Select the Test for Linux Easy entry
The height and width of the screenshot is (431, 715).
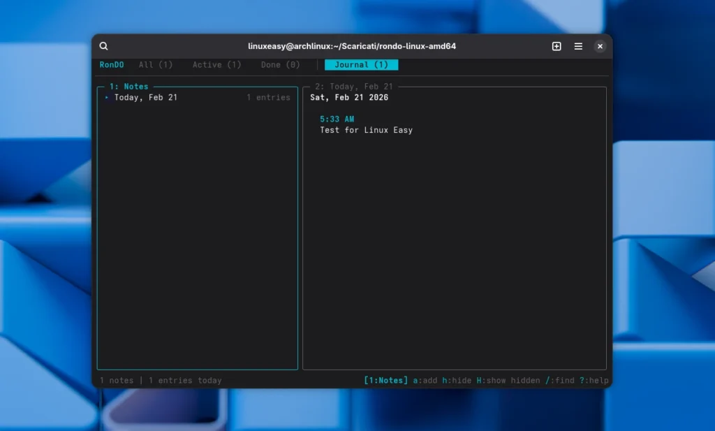click(366, 130)
